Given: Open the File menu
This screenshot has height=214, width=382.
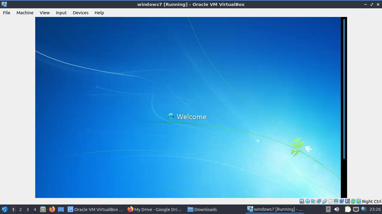Looking at the screenshot, I should tap(7, 13).
